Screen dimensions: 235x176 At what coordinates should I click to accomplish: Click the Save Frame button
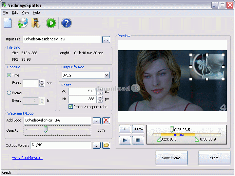[171, 158]
